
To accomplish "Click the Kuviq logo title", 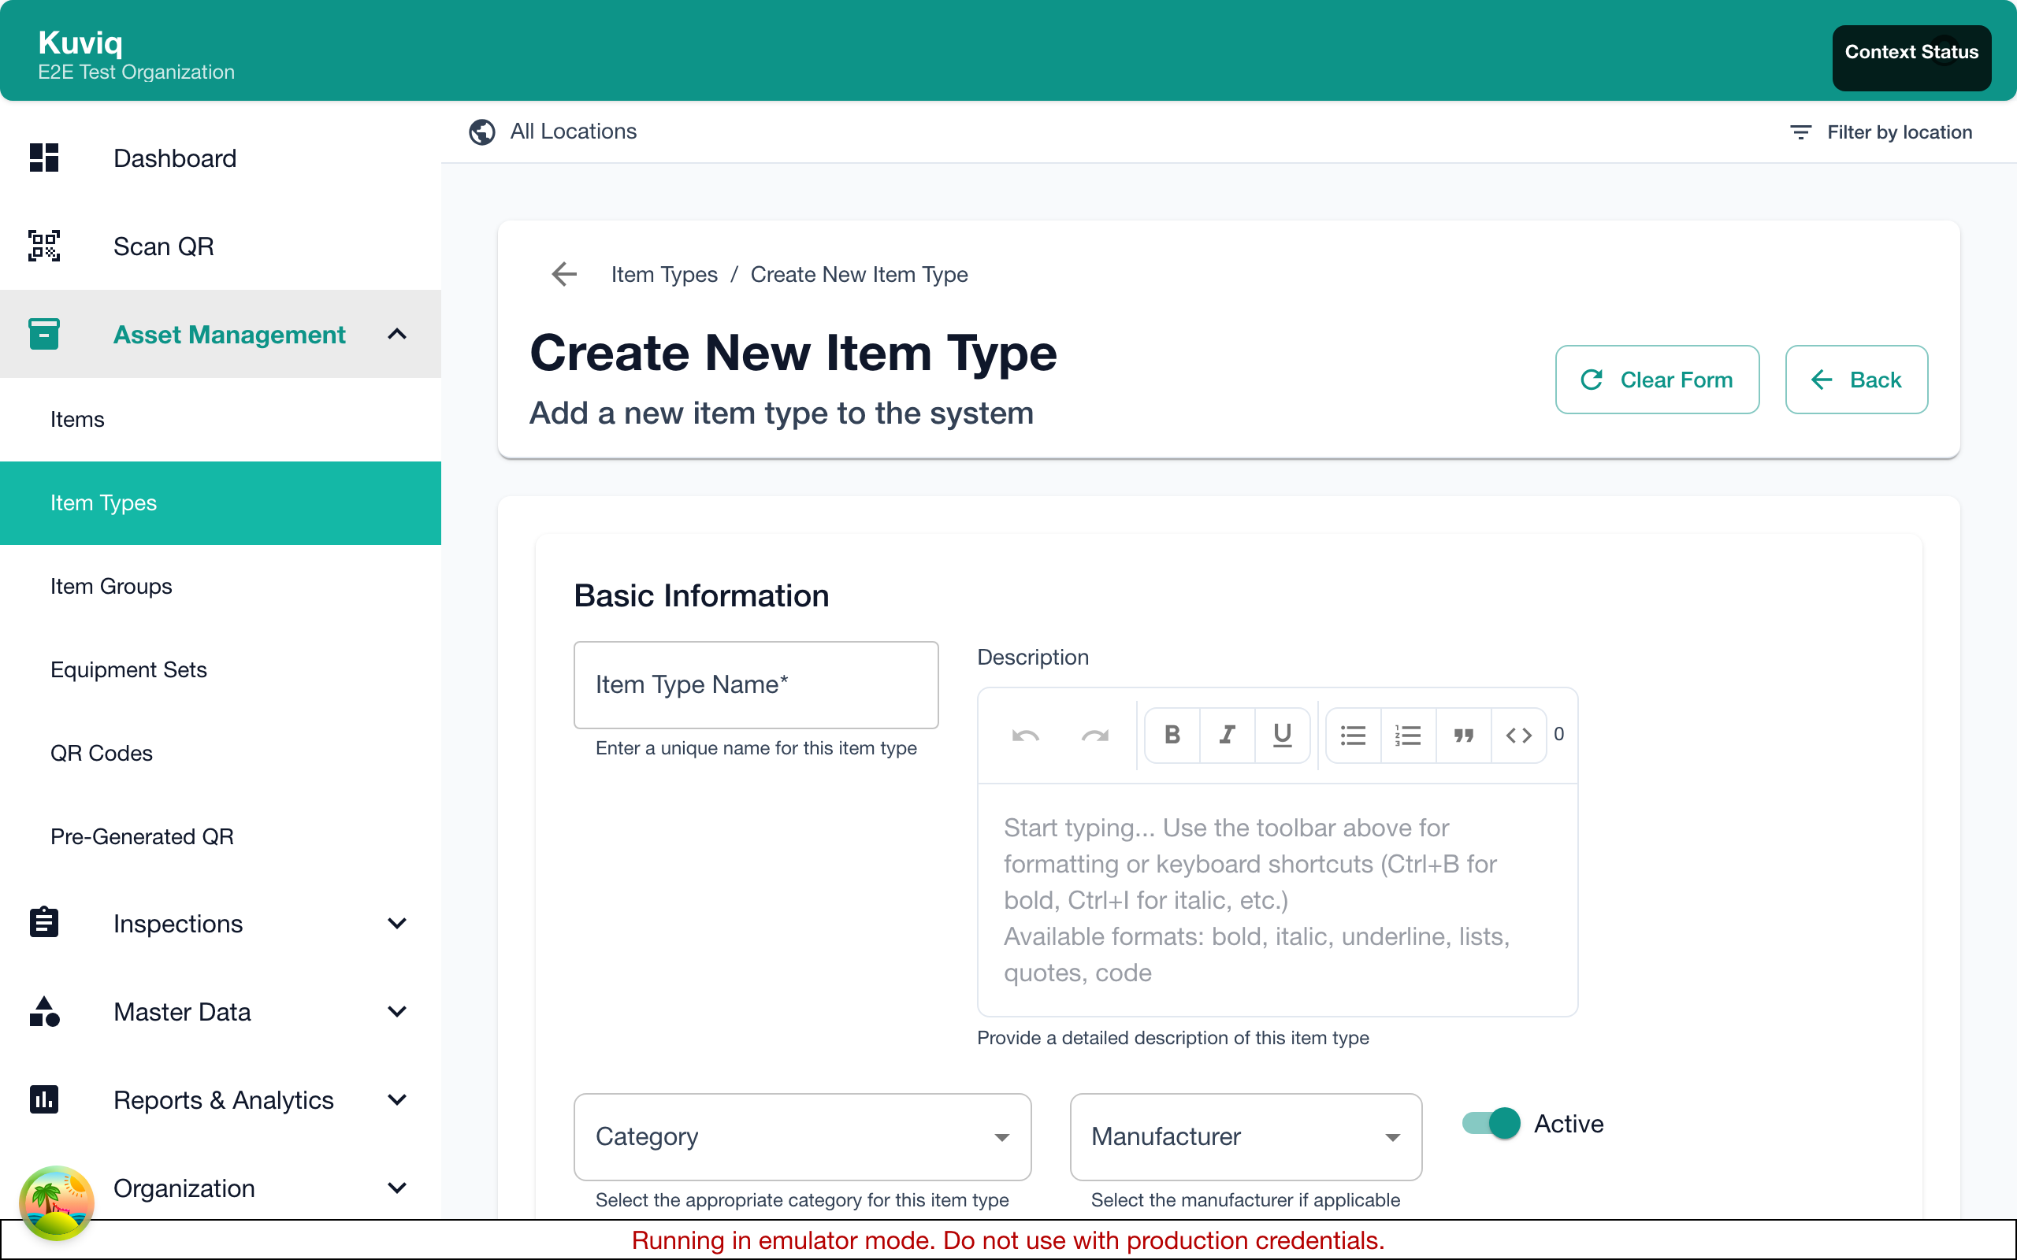I will tap(80, 42).
